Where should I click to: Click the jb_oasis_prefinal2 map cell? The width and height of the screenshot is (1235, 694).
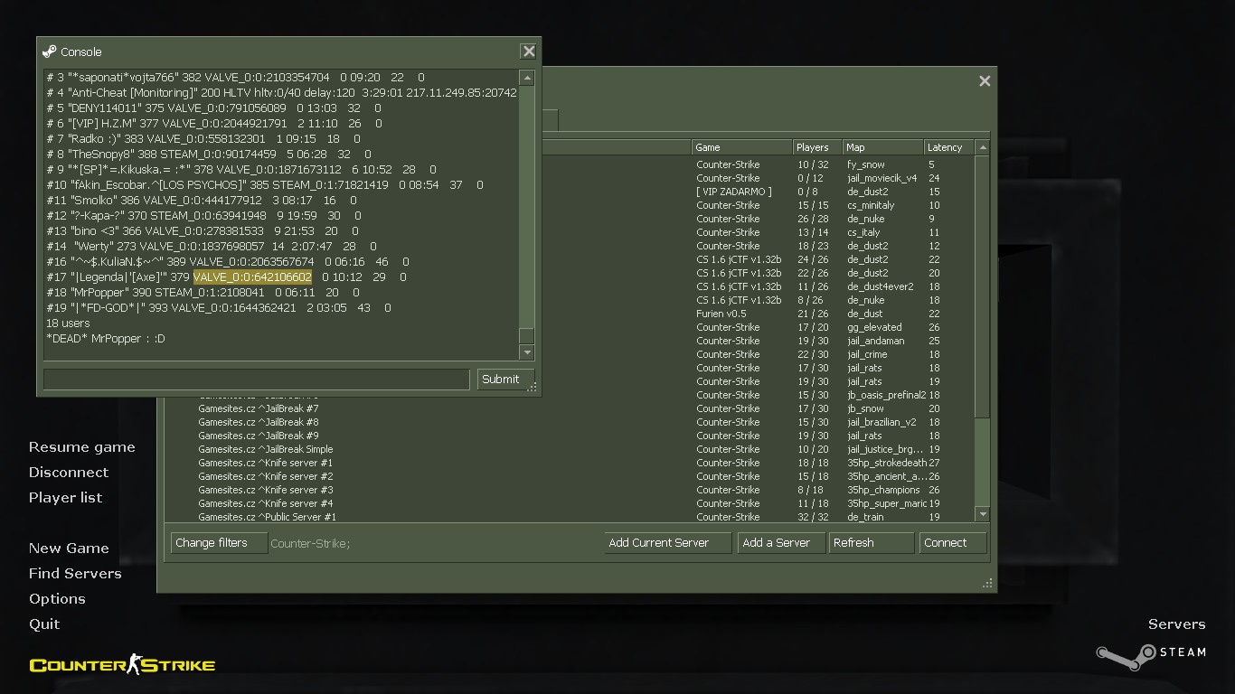point(886,395)
